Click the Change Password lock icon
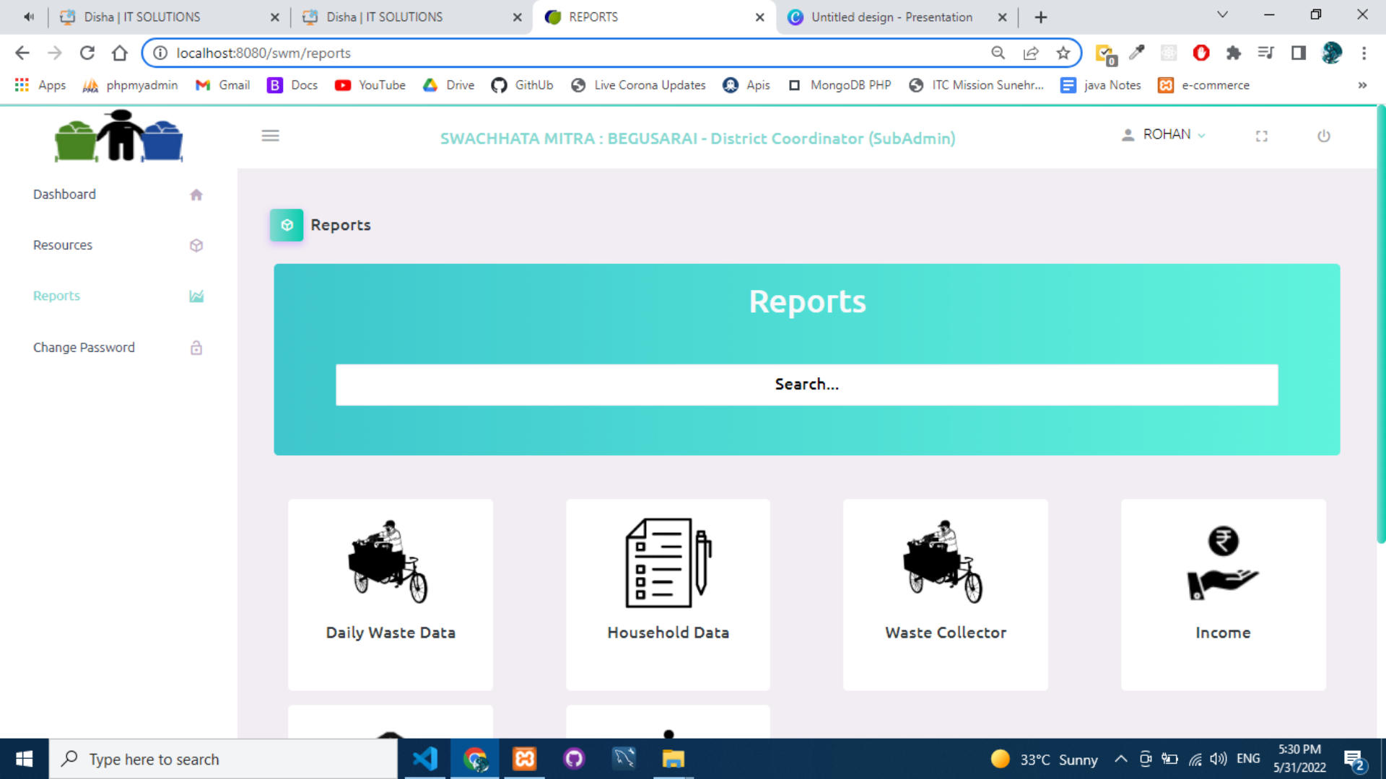This screenshot has width=1386, height=779. click(x=196, y=348)
